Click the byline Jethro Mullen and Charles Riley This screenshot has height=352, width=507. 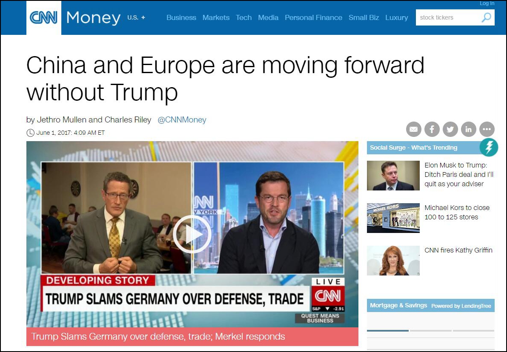(89, 120)
